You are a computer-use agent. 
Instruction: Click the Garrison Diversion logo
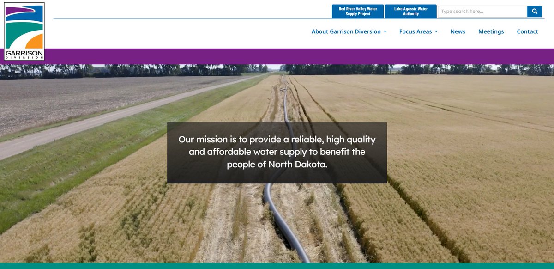(x=24, y=31)
